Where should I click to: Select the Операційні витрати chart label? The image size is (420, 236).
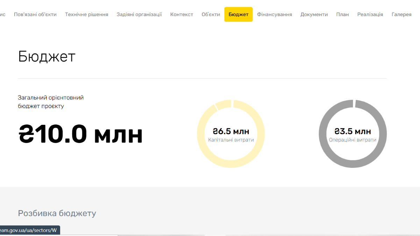(353, 140)
